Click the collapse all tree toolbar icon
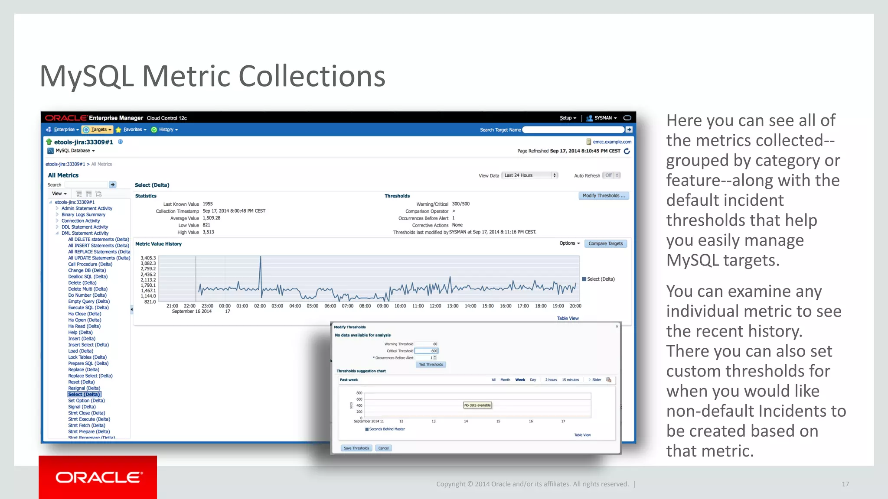The width and height of the screenshot is (888, 499). (x=88, y=194)
